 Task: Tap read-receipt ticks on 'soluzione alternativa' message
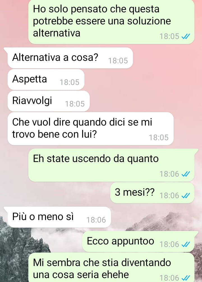(x=185, y=36)
